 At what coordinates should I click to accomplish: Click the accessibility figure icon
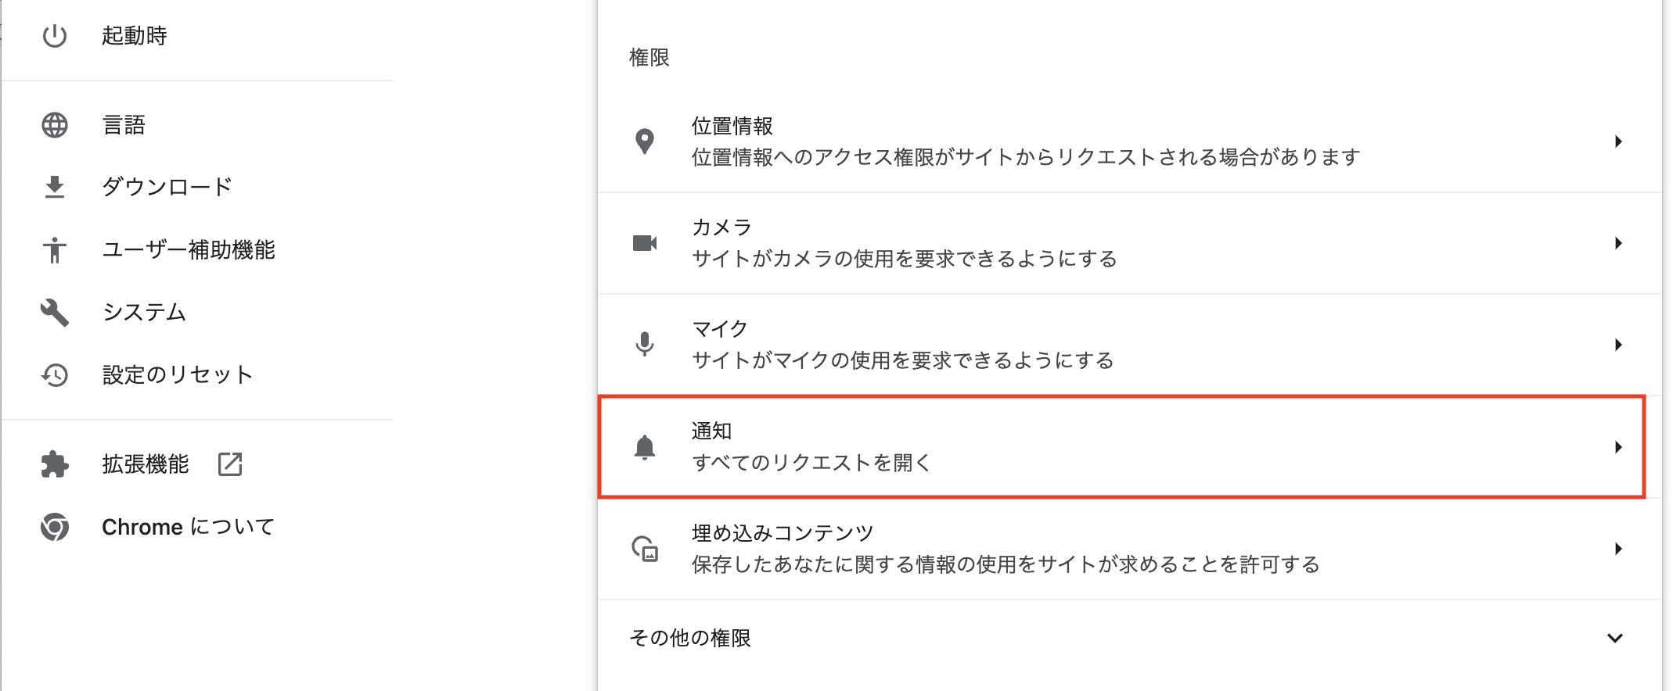point(55,250)
